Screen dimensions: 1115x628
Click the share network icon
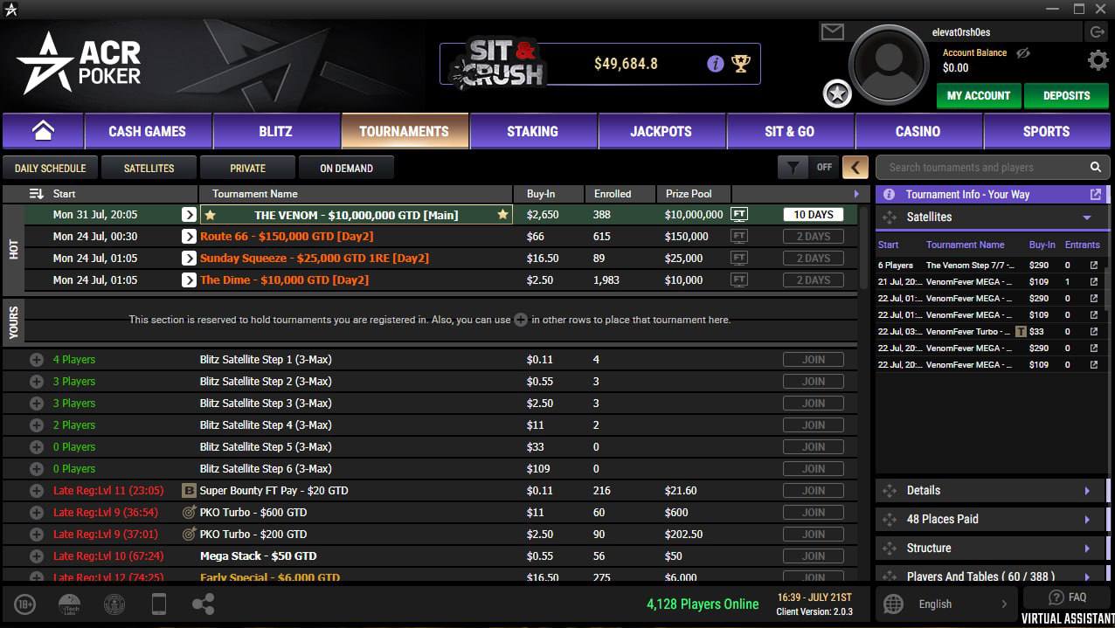click(x=203, y=604)
